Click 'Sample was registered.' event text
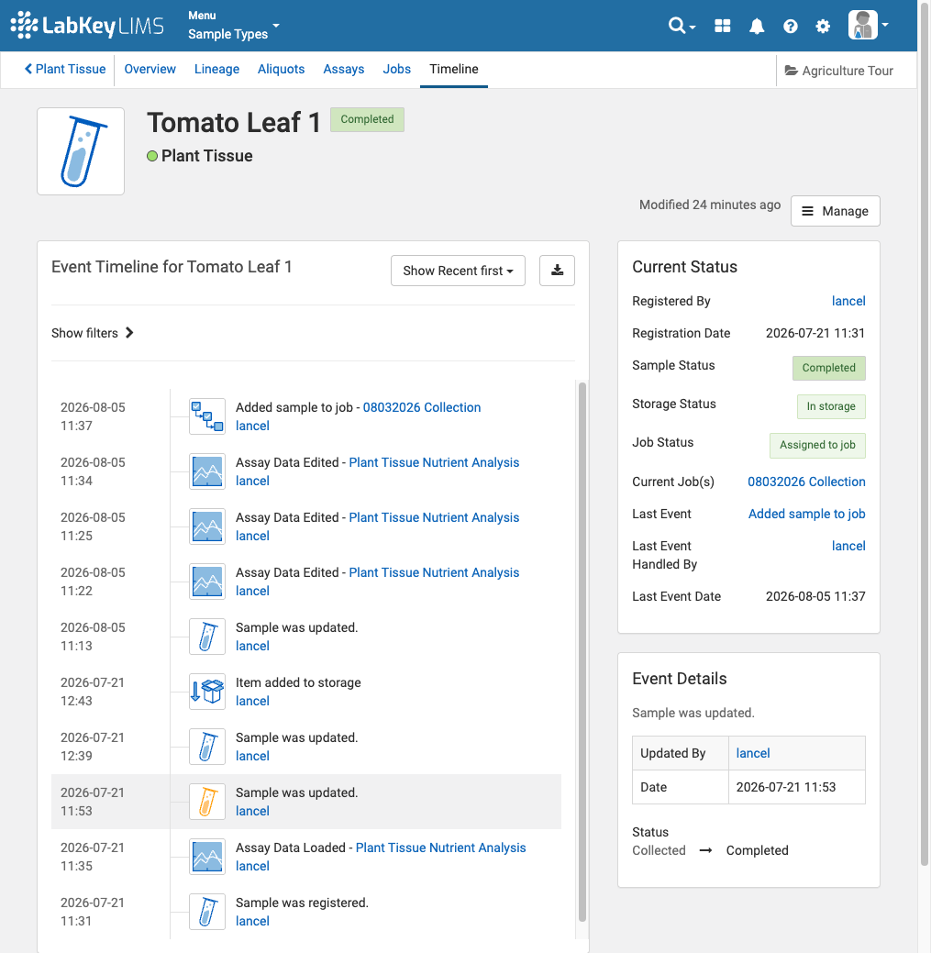 point(302,903)
